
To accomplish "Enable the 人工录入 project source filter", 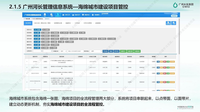I will 111,39.
